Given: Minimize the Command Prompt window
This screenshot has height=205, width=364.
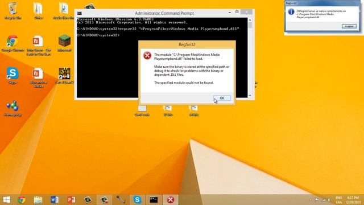Looking at the screenshot, I should coord(230,12).
